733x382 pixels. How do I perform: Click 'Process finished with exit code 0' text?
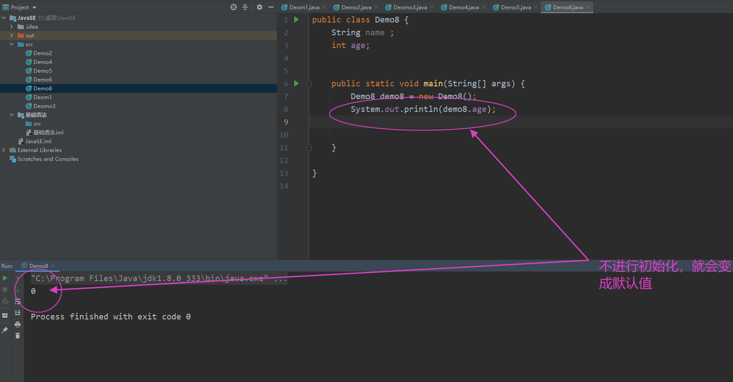111,317
